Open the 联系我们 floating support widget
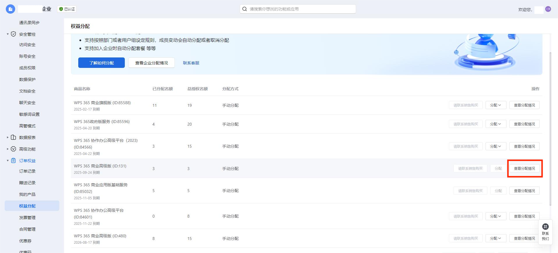The width and height of the screenshot is (558, 253). [545, 232]
